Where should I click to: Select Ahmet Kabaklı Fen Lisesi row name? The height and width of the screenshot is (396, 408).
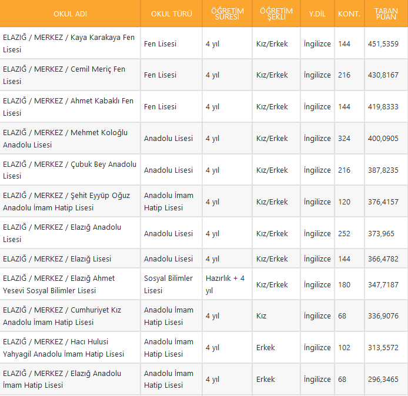(x=68, y=106)
